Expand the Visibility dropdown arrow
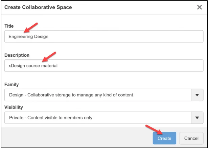The height and width of the screenshot is (148, 208). coord(197,118)
